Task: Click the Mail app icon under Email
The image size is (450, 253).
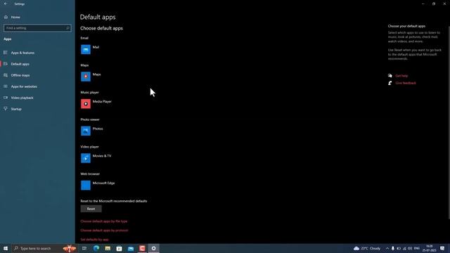Action: coord(86,49)
